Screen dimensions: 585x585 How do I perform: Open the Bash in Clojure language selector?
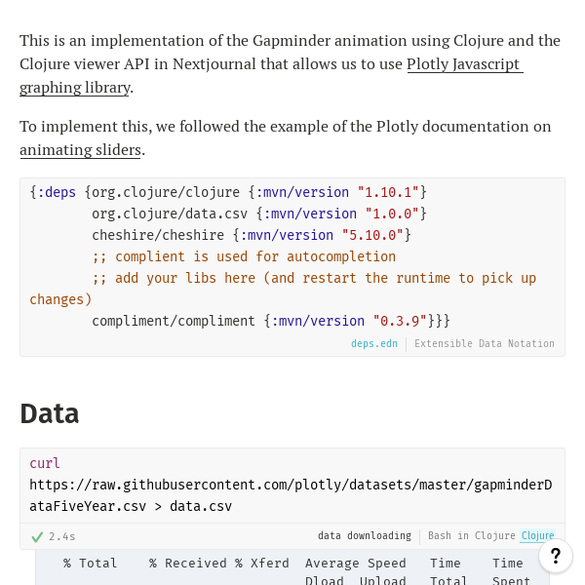pos(472,535)
